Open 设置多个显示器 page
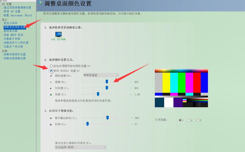Screen dimensions: 245x152 click(13, 47)
